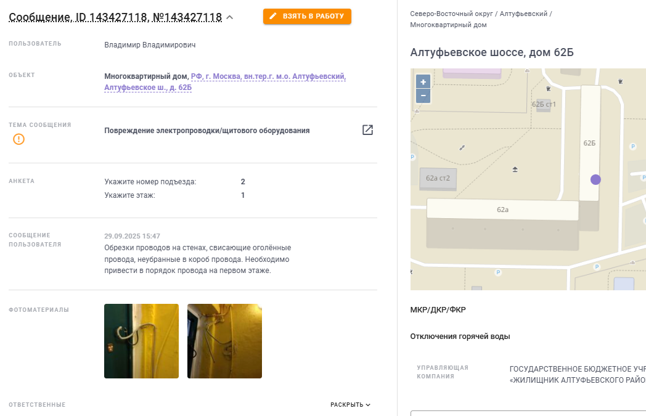Zoom in the map with the plus button

point(423,81)
